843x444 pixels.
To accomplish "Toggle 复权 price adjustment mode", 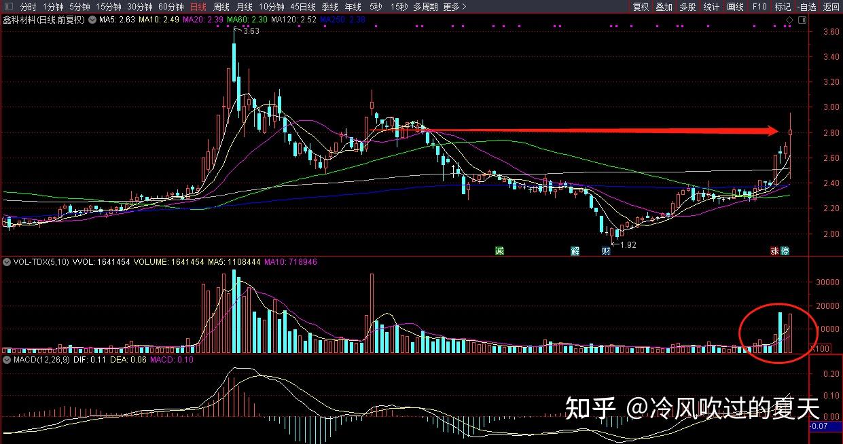I will [x=641, y=6].
